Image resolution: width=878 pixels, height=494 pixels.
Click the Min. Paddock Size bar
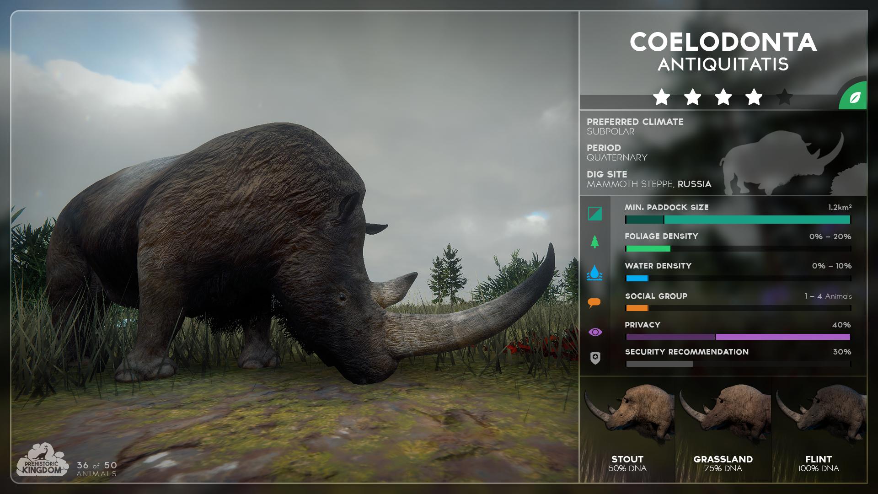(738, 220)
